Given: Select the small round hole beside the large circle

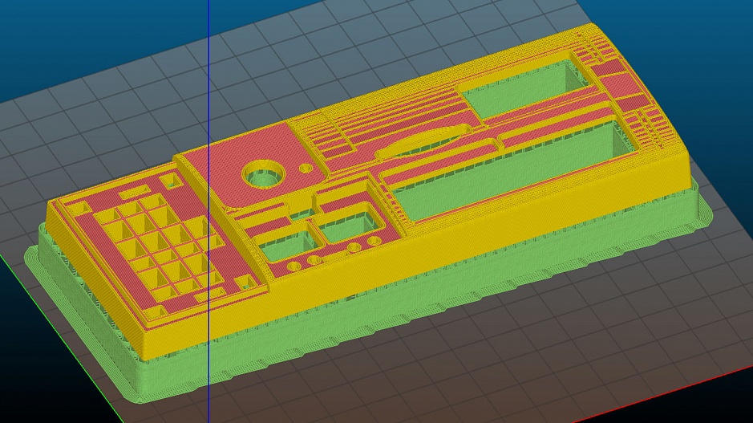Looking at the screenshot, I should point(306,169).
